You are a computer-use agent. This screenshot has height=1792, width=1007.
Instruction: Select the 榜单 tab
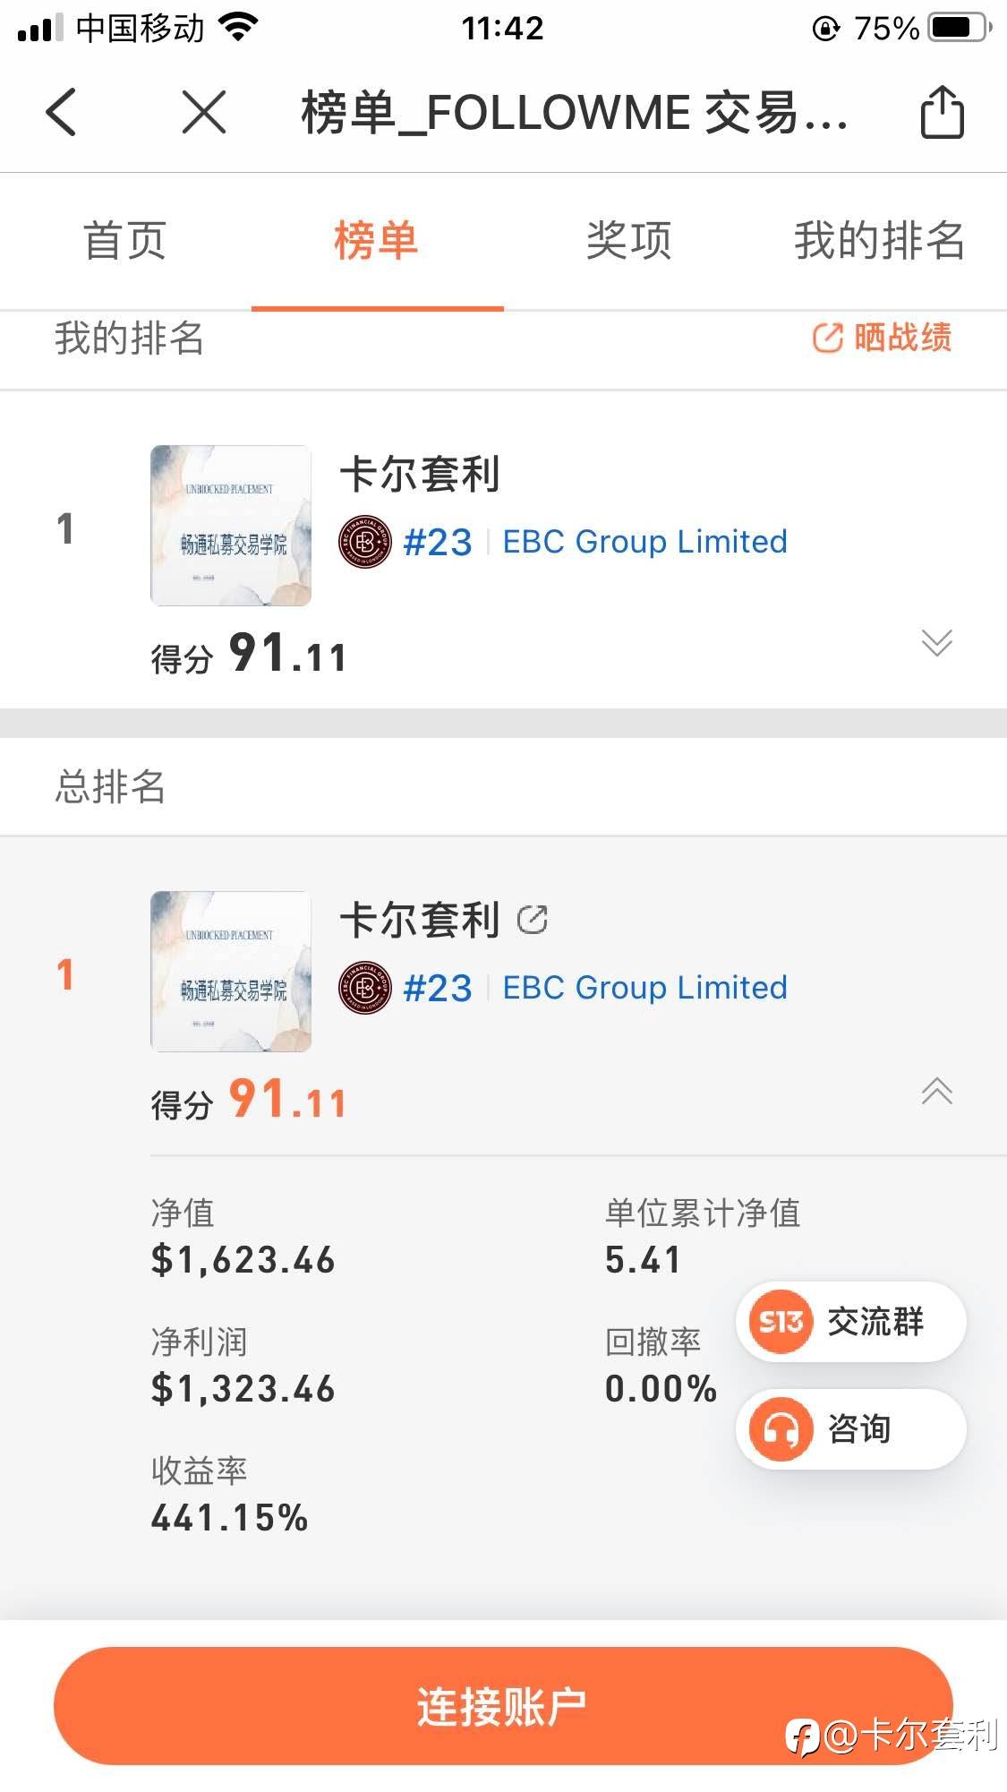[x=377, y=241]
